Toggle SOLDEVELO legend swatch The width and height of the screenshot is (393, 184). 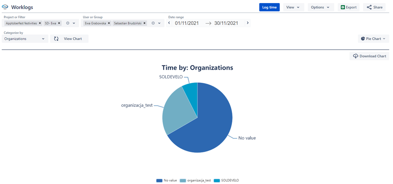[x=216, y=180]
